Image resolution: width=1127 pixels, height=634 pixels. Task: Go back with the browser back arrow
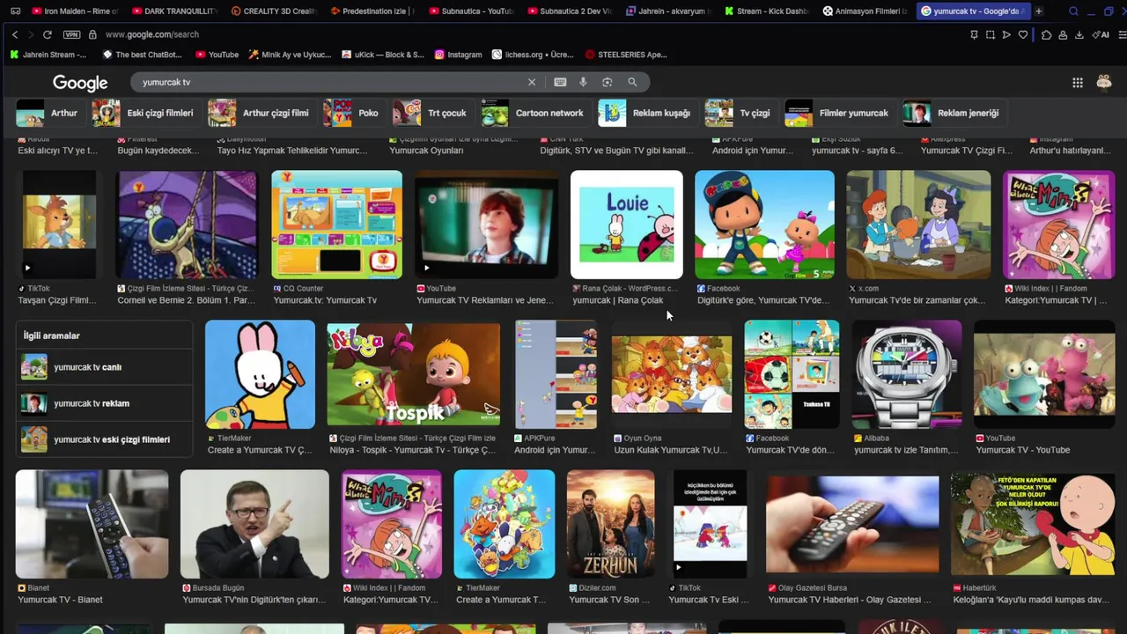pos(15,34)
